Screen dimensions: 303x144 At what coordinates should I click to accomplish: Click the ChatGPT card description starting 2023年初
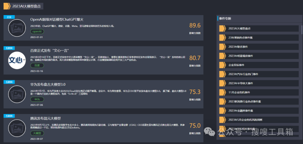point(73,26)
